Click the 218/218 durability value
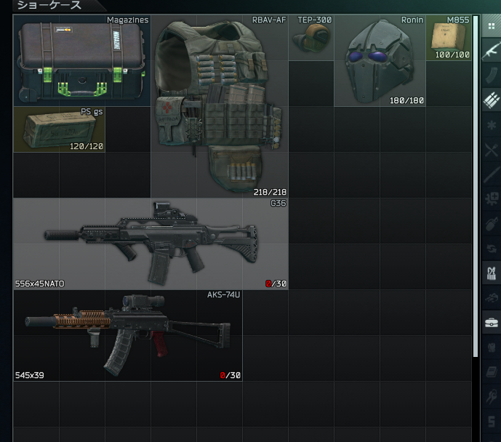The image size is (501, 442). [270, 192]
